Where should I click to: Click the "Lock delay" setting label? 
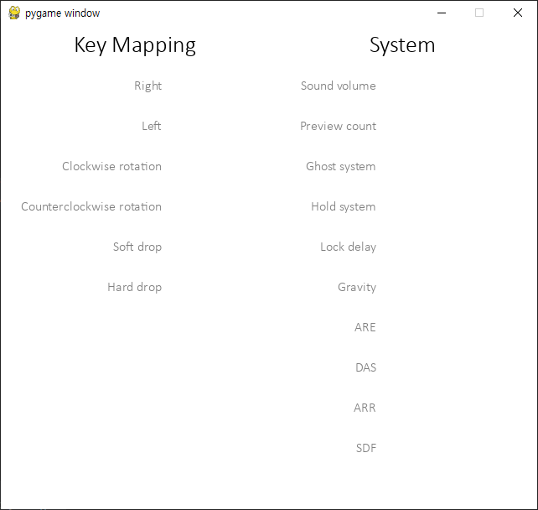click(349, 247)
